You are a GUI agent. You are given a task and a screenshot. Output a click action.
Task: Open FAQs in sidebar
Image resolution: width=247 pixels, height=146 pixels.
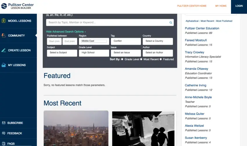click(x=18, y=143)
